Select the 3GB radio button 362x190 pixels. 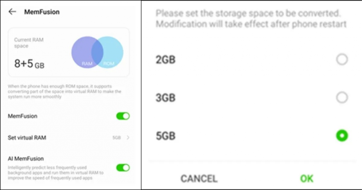342,97
